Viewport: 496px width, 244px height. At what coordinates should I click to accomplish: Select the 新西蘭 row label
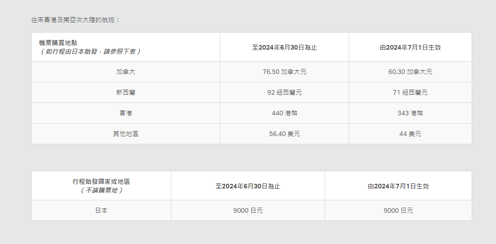(x=125, y=93)
